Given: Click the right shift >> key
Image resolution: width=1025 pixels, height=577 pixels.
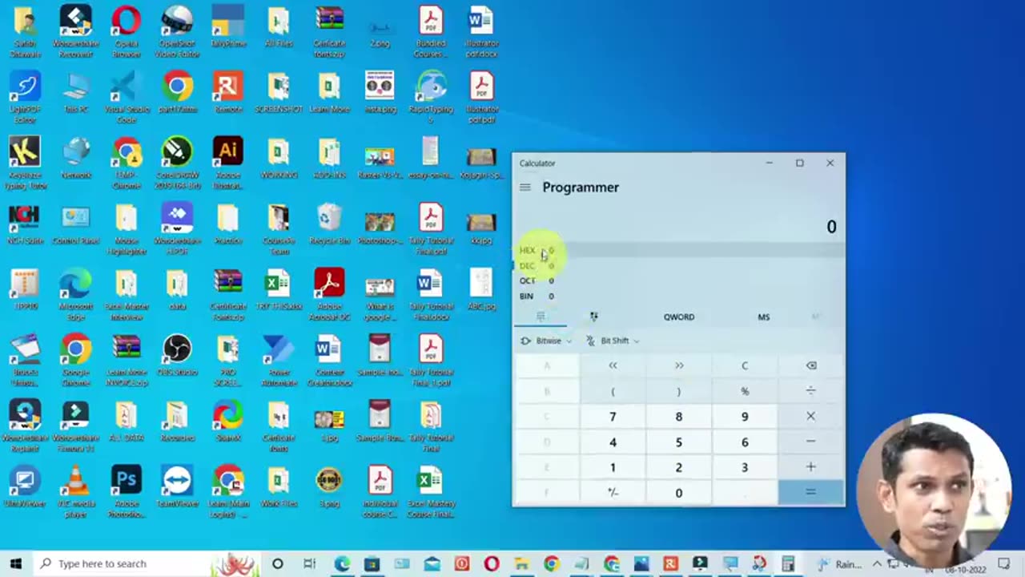Looking at the screenshot, I should pos(679,365).
